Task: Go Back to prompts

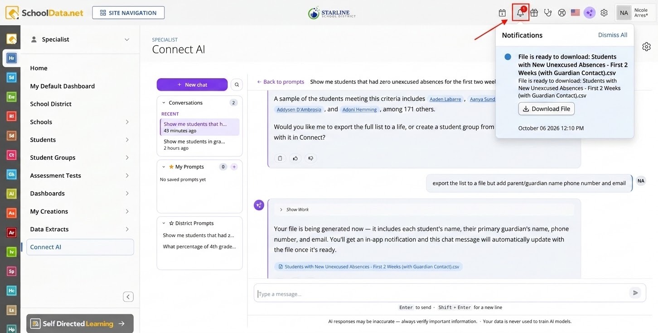Action: tap(281, 82)
